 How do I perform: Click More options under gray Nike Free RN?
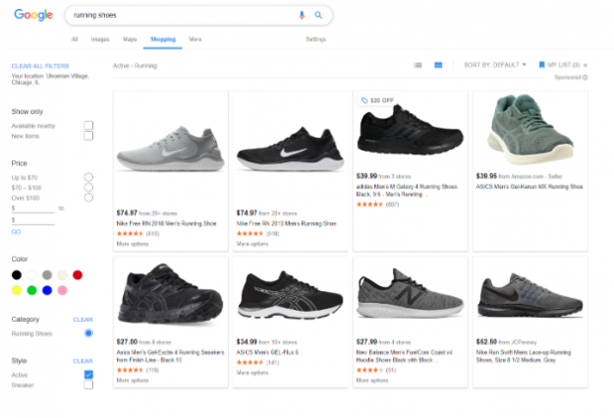[x=133, y=244]
